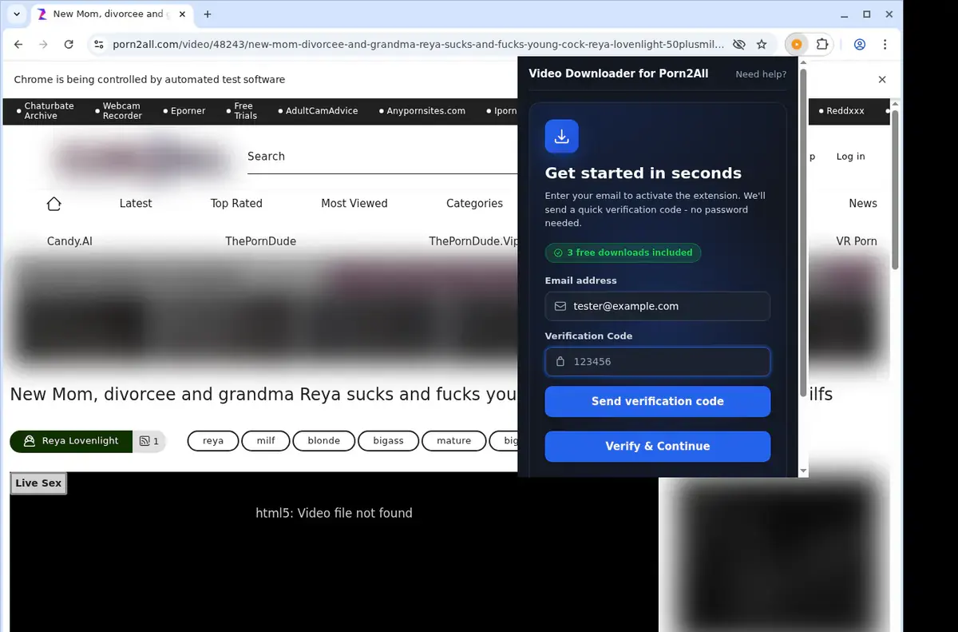Select the reya tag
The height and width of the screenshot is (632, 958).
pos(213,441)
